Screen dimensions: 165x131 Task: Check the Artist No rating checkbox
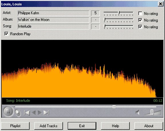click(140, 13)
